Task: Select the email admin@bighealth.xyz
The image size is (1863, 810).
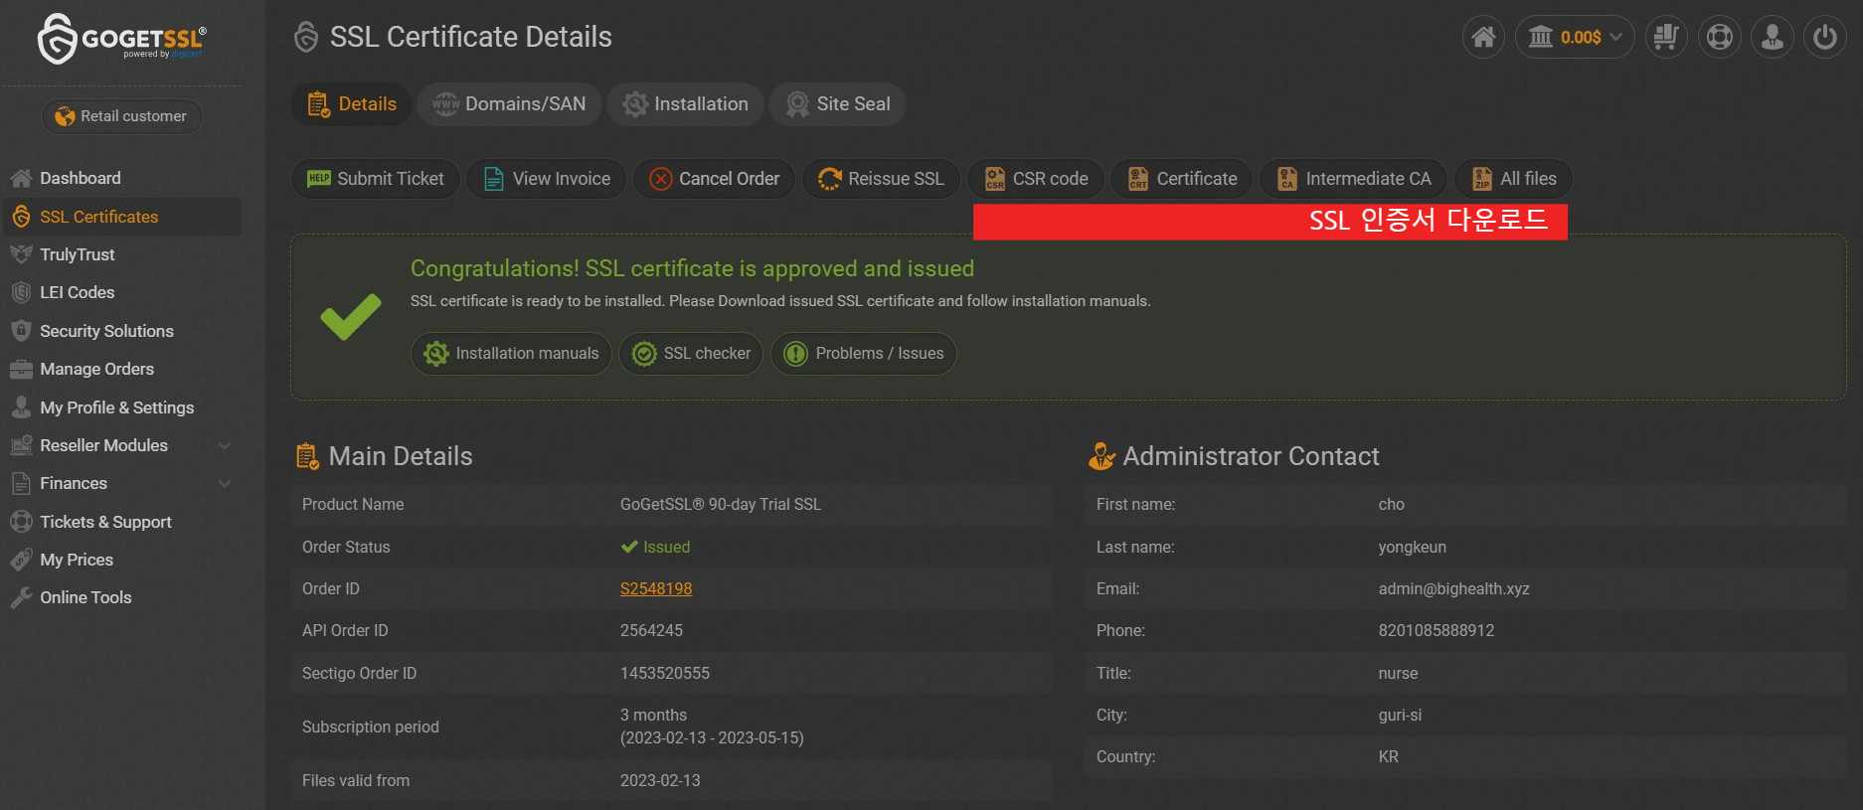Action: point(1453,588)
